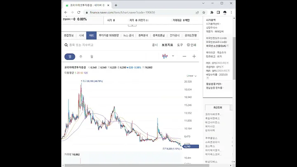Image resolution: width=297 pixels, height=167 pixels.
Task: Click the help icon next to PER EPS
Action: 228,63
